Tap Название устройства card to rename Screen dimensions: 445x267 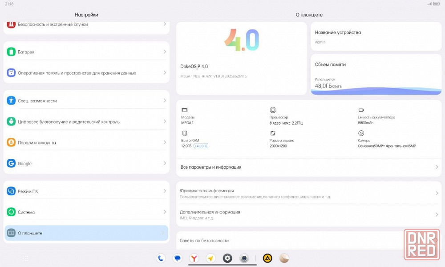(376, 36)
